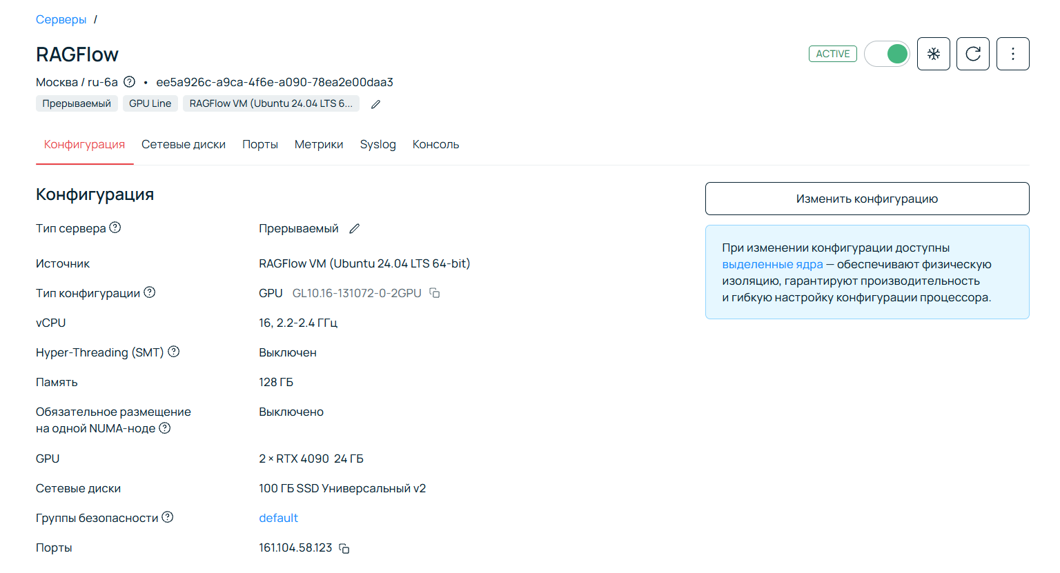The image size is (1060, 573).
Task: Click the help icon beside Тип конфигурации
Action: click(150, 292)
